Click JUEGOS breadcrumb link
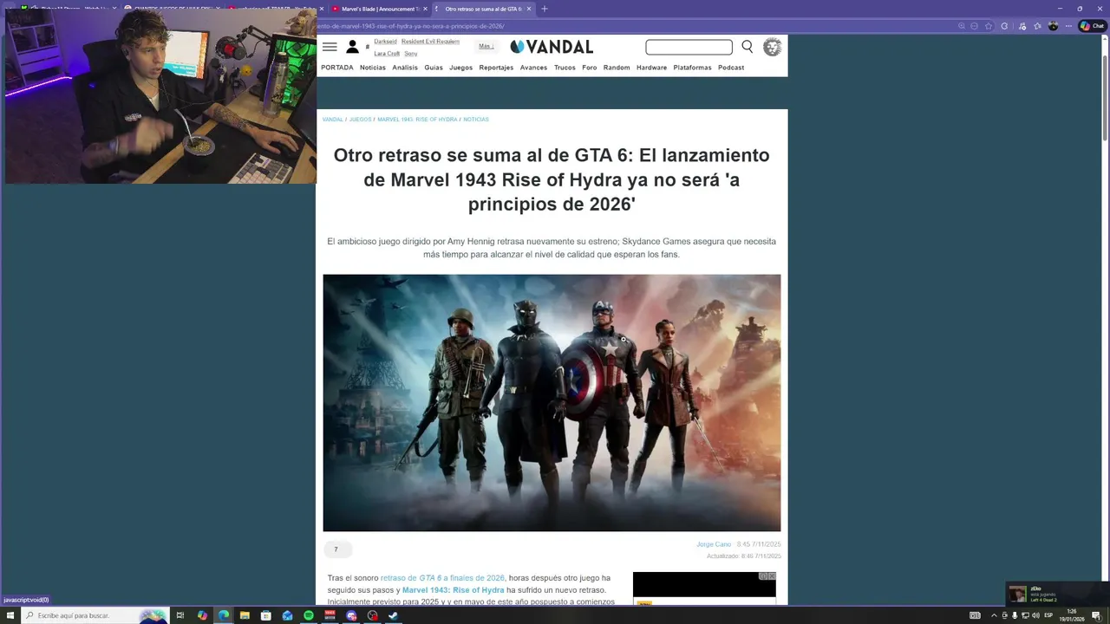 (x=360, y=120)
